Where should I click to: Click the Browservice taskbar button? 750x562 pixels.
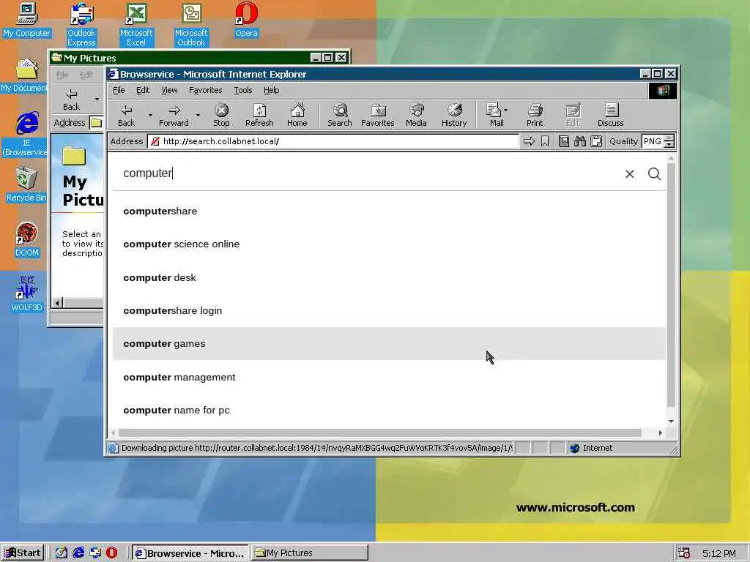tap(190, 553)
